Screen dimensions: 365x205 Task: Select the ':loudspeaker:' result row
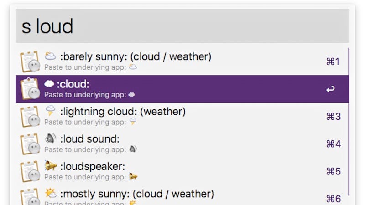click(182, 171)
